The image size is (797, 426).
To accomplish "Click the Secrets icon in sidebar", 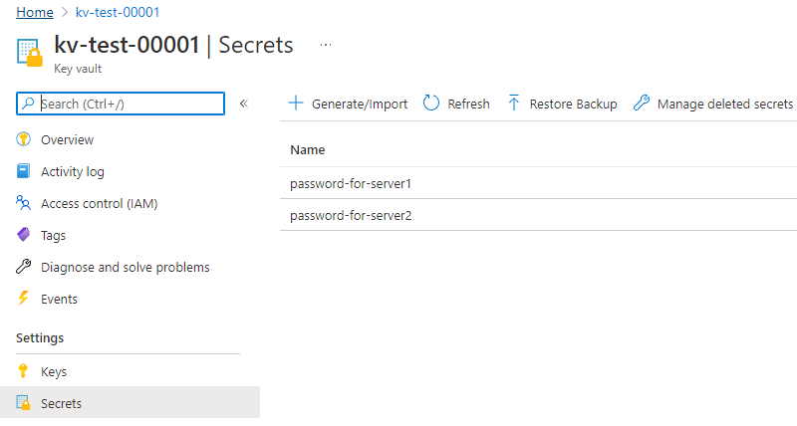I will point(23,403).
